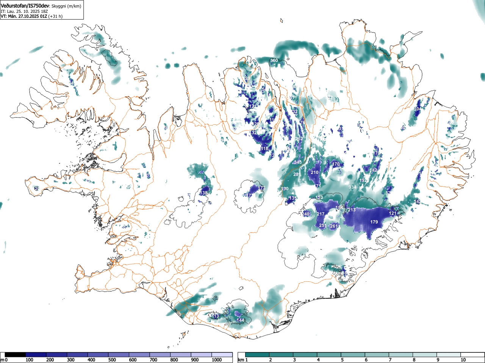
Task: Click the 179 value on large purple area
Action: pos(374,222)
